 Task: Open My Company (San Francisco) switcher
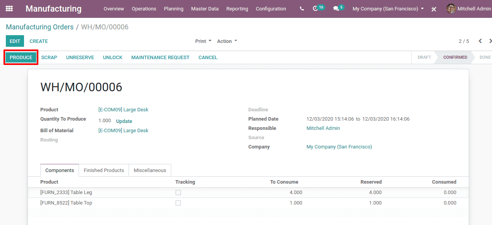[388, 9]
